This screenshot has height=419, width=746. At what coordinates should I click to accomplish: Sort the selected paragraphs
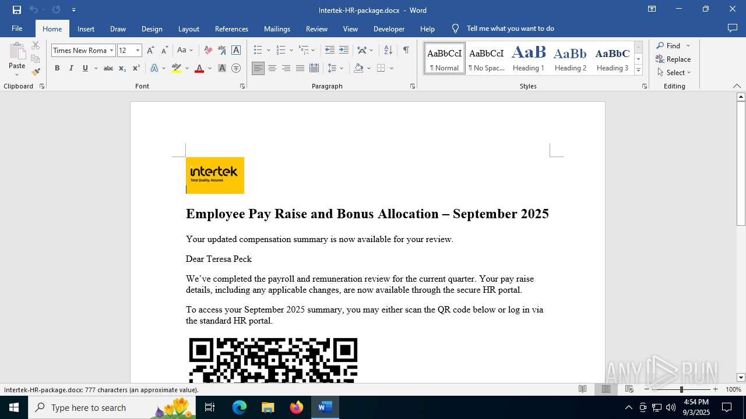388,51
